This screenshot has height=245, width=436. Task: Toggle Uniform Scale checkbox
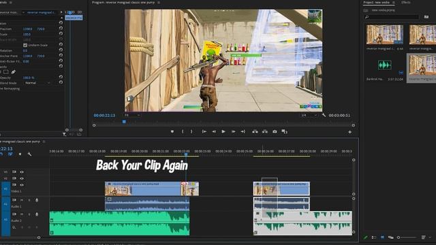coord(25,45)
